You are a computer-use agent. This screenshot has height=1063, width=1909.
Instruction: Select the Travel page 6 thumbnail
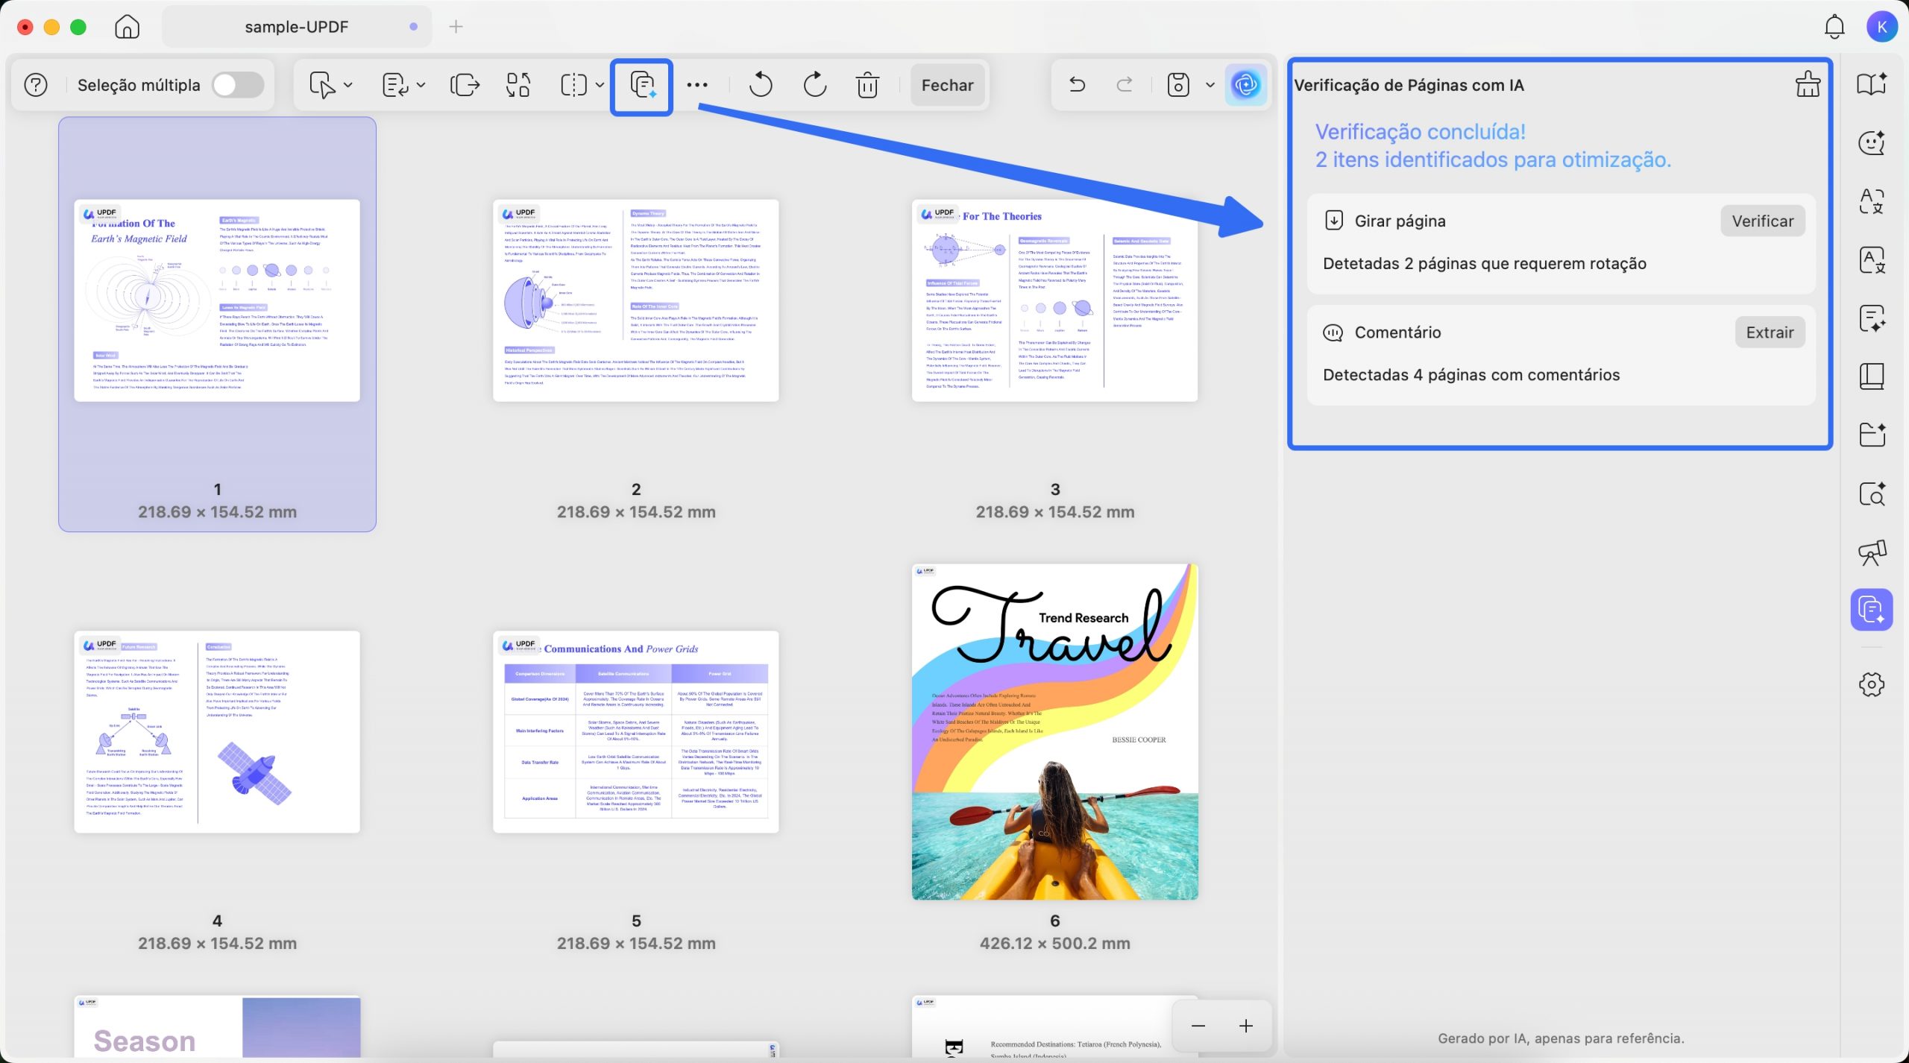pyautogui.click(x=1054, y=731)
